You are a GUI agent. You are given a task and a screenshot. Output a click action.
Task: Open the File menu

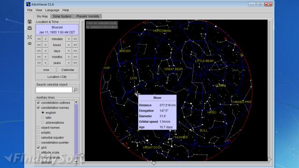point(30,10)
